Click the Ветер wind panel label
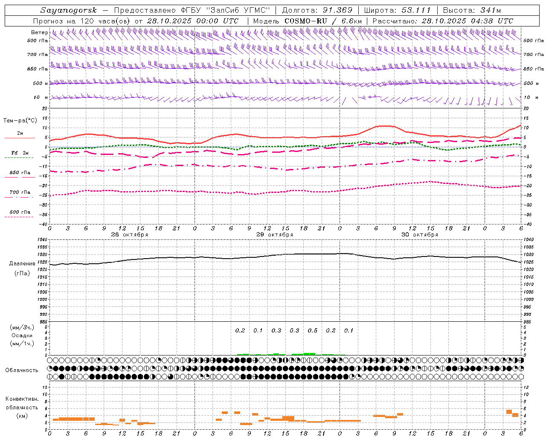 tap(39, 32)
